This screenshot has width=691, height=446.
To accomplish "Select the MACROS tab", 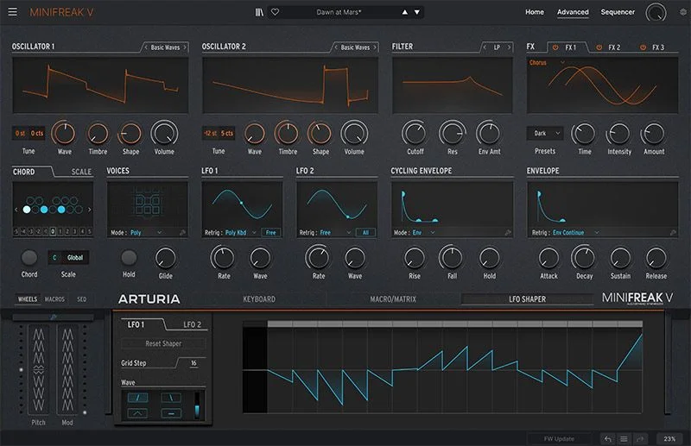I will pyautogui.click(x=54, y=299).
